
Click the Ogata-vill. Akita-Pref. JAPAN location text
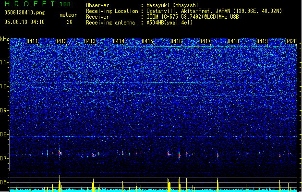214,11
